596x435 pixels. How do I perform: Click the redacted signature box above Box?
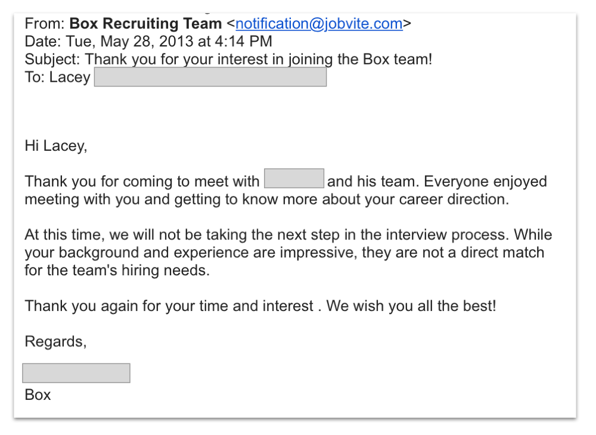76,373
